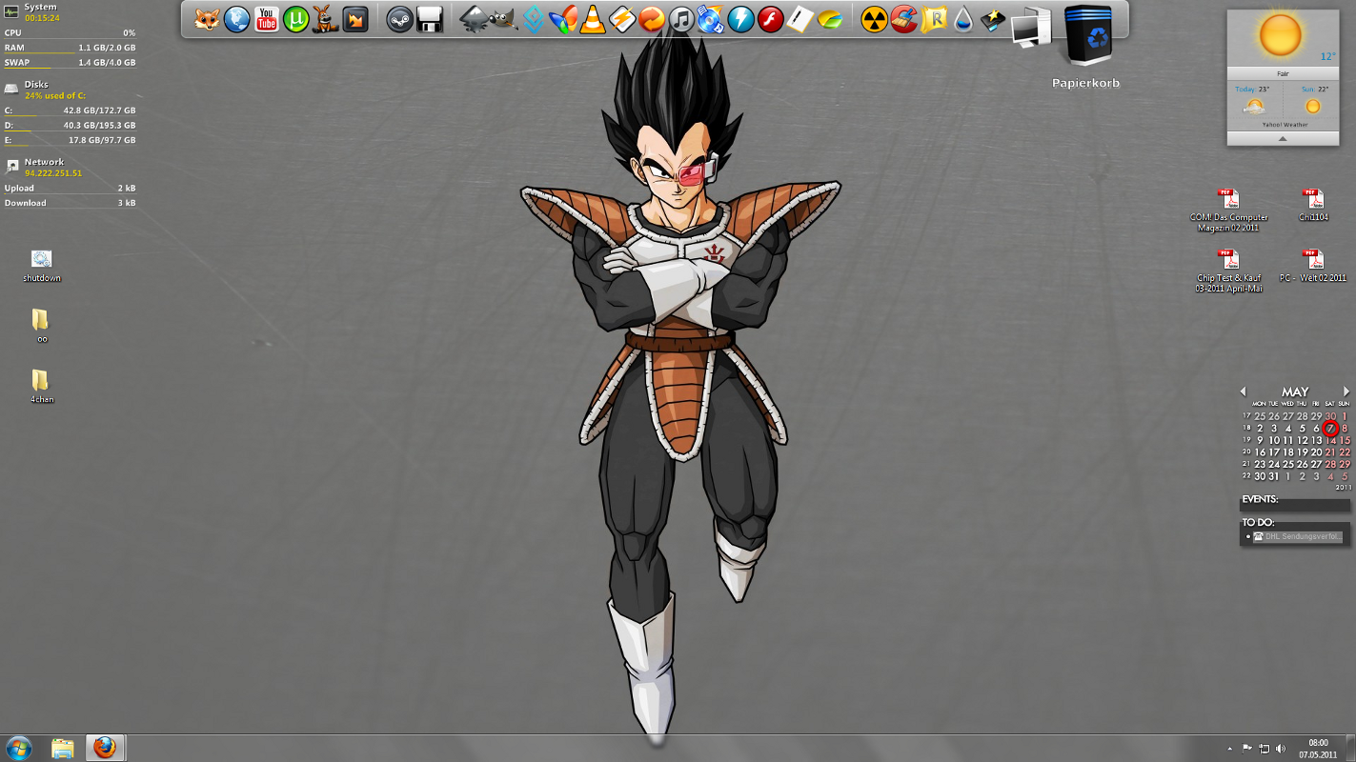Select Chip Test & Kauf PDF file
The width and height of the screenshot is (1356, 762).
coord(1228,260)
